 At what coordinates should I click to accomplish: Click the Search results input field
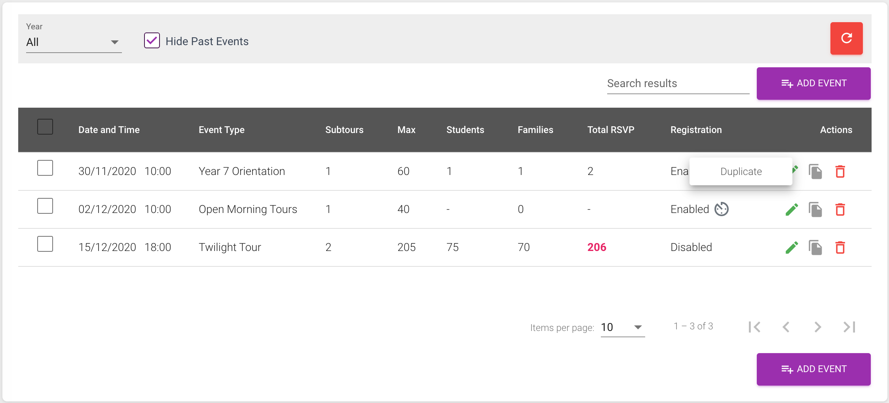[x=677, y=83]
